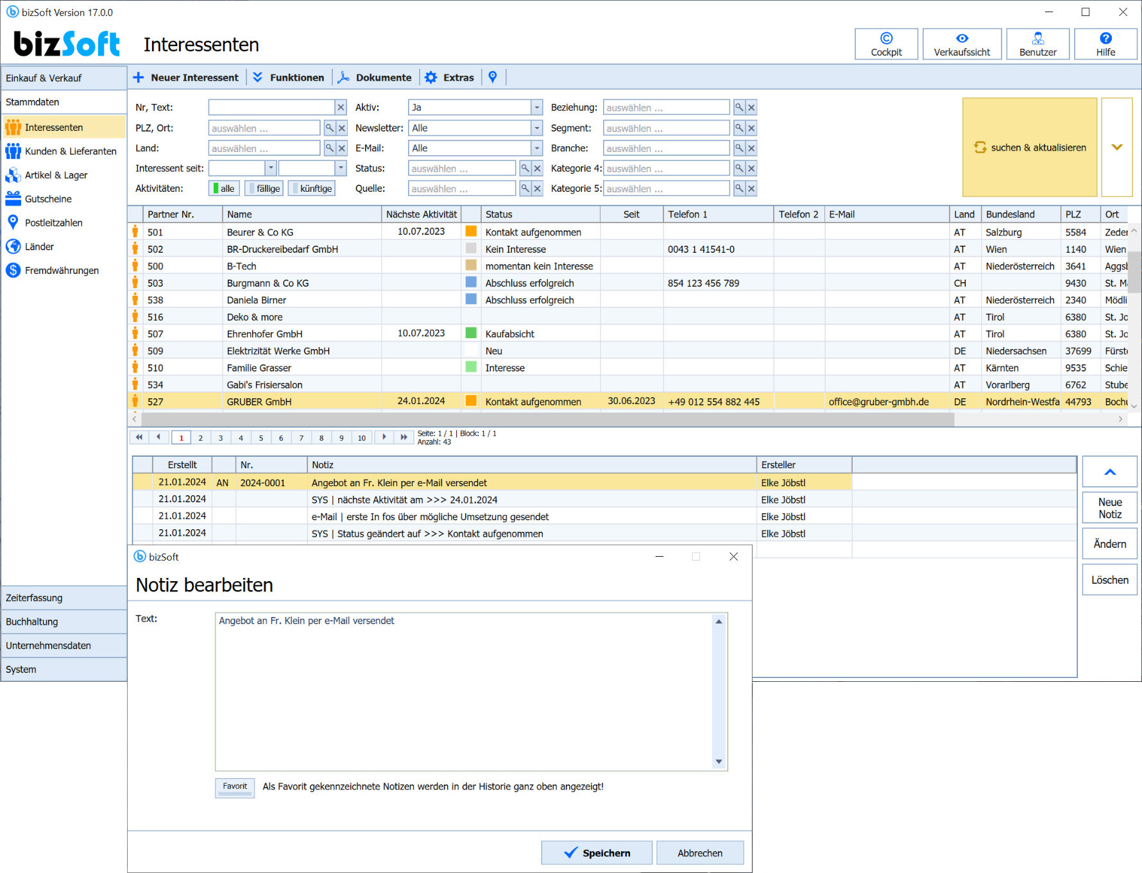The height and width of the screenshot is (873, 1142).
Task: Go to first page of results
Action: (139, 437)
